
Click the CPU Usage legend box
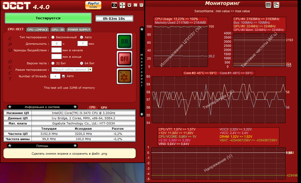tap(180, 21)
